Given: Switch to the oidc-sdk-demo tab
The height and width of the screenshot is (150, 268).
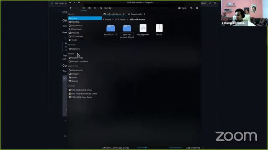Looking at the screenshot, I should point(113,14).
